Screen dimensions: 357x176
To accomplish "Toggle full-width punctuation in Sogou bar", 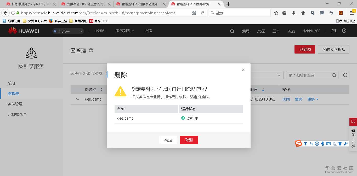I will pos(311,143).
